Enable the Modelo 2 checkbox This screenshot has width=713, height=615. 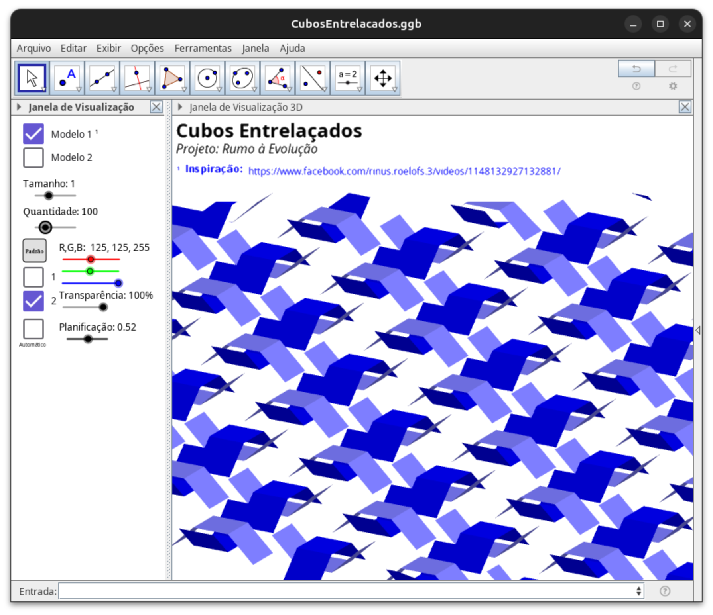coord(33,157)
